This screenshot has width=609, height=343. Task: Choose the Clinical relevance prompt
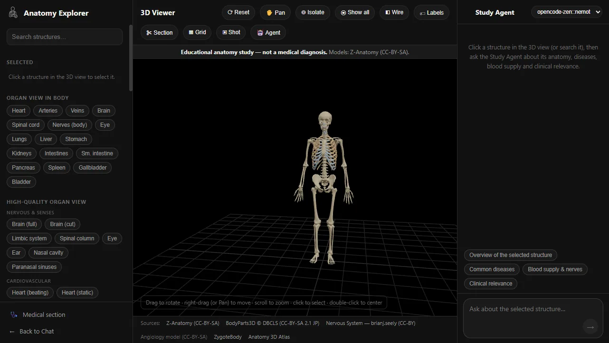pyautogui.click(x=491, y=284)
